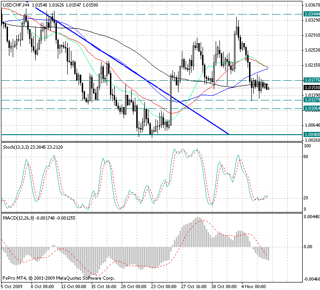Click the 1.03670 price scale value

point(312,5)
